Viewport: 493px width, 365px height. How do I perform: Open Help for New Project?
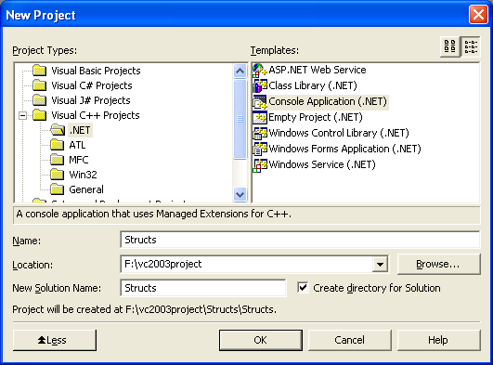click(x=438, y=340)
